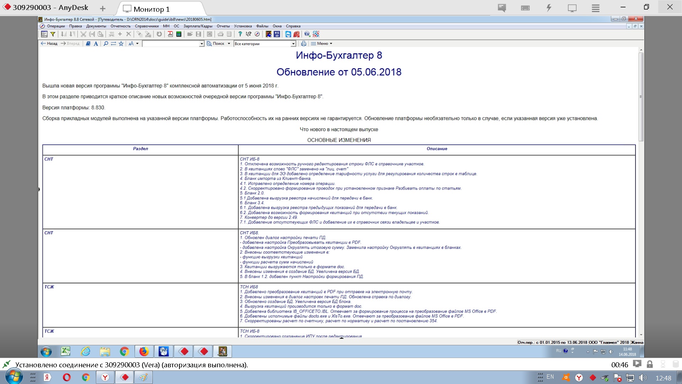682x384 pixels.
Task: Click the Описание table column header
Action: click(x=437, y=149)
